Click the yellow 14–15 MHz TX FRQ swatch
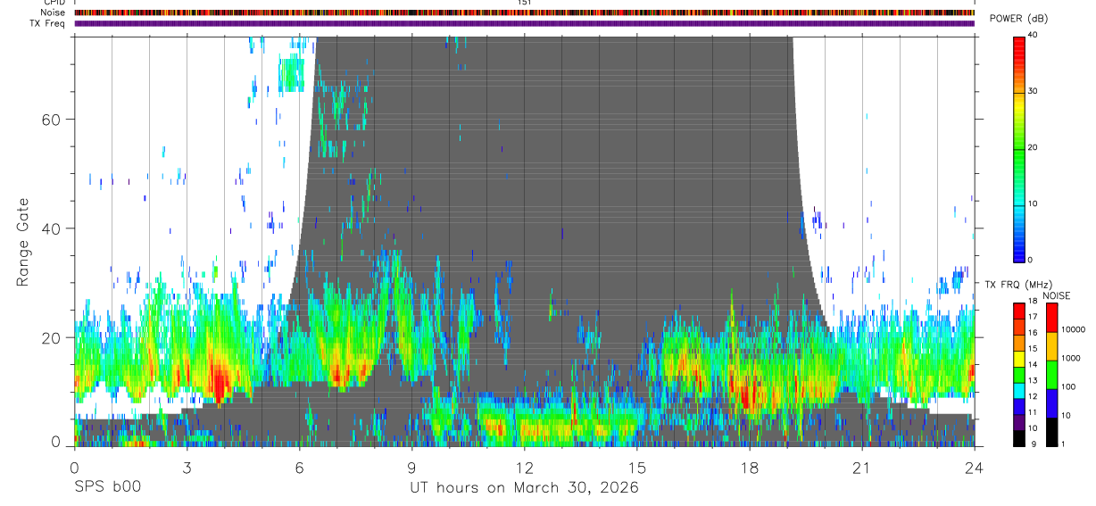 click(x=1019, y=360)
